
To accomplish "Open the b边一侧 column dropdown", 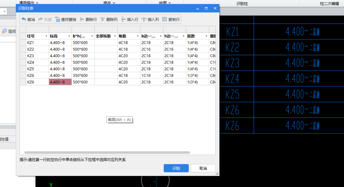I will pos(161,36).
